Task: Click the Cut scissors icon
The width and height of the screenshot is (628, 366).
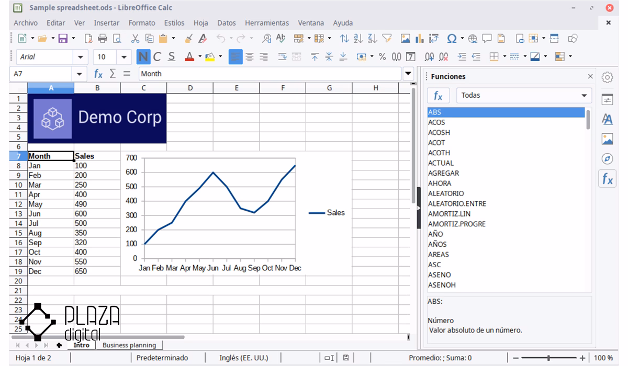Action: point(135,38)
